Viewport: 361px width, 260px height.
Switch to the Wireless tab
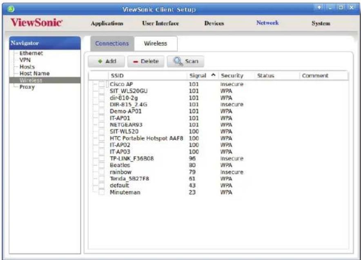pos(156,44)
